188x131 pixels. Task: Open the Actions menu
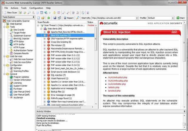(14, 8)
